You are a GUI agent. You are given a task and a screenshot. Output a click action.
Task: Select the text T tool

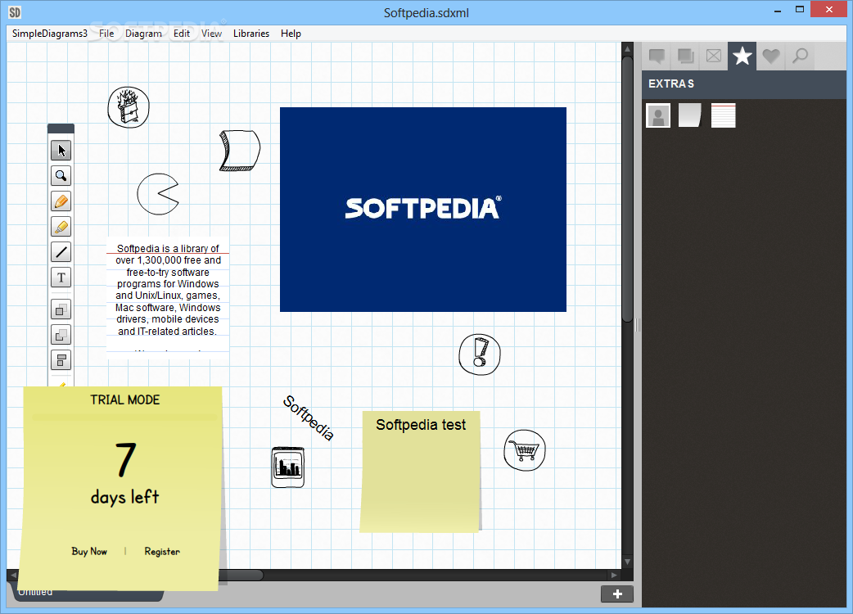coord(61,278)
